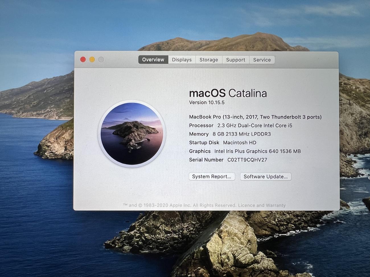Click the Processor label

[201, 125]
